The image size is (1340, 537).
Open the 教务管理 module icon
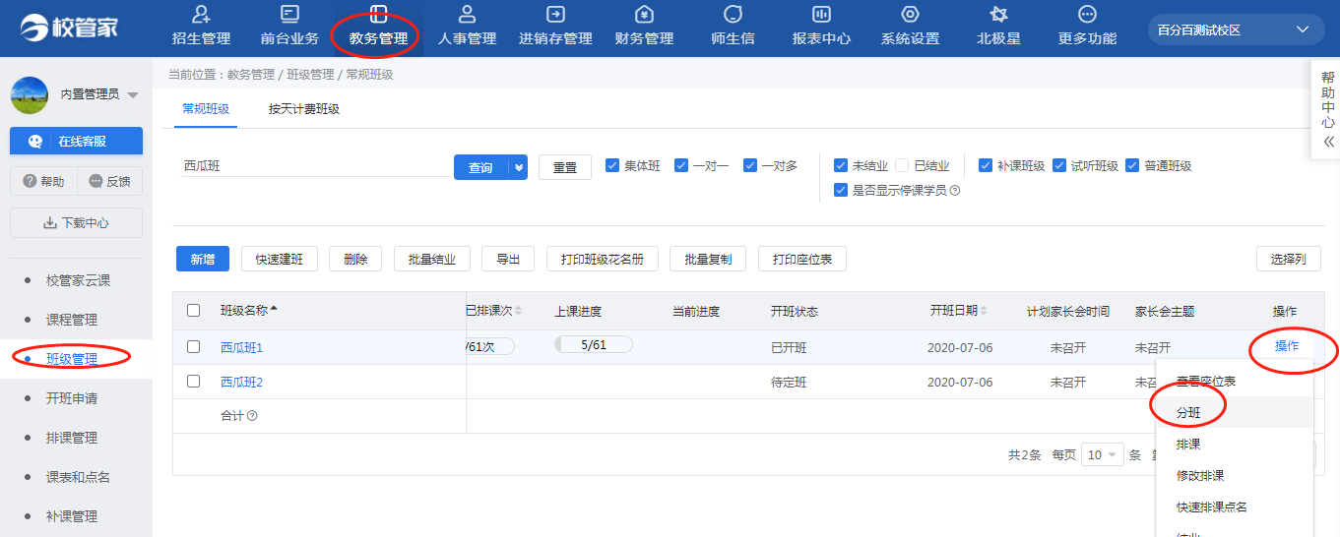pyautogui.click(x=378, y=15)
